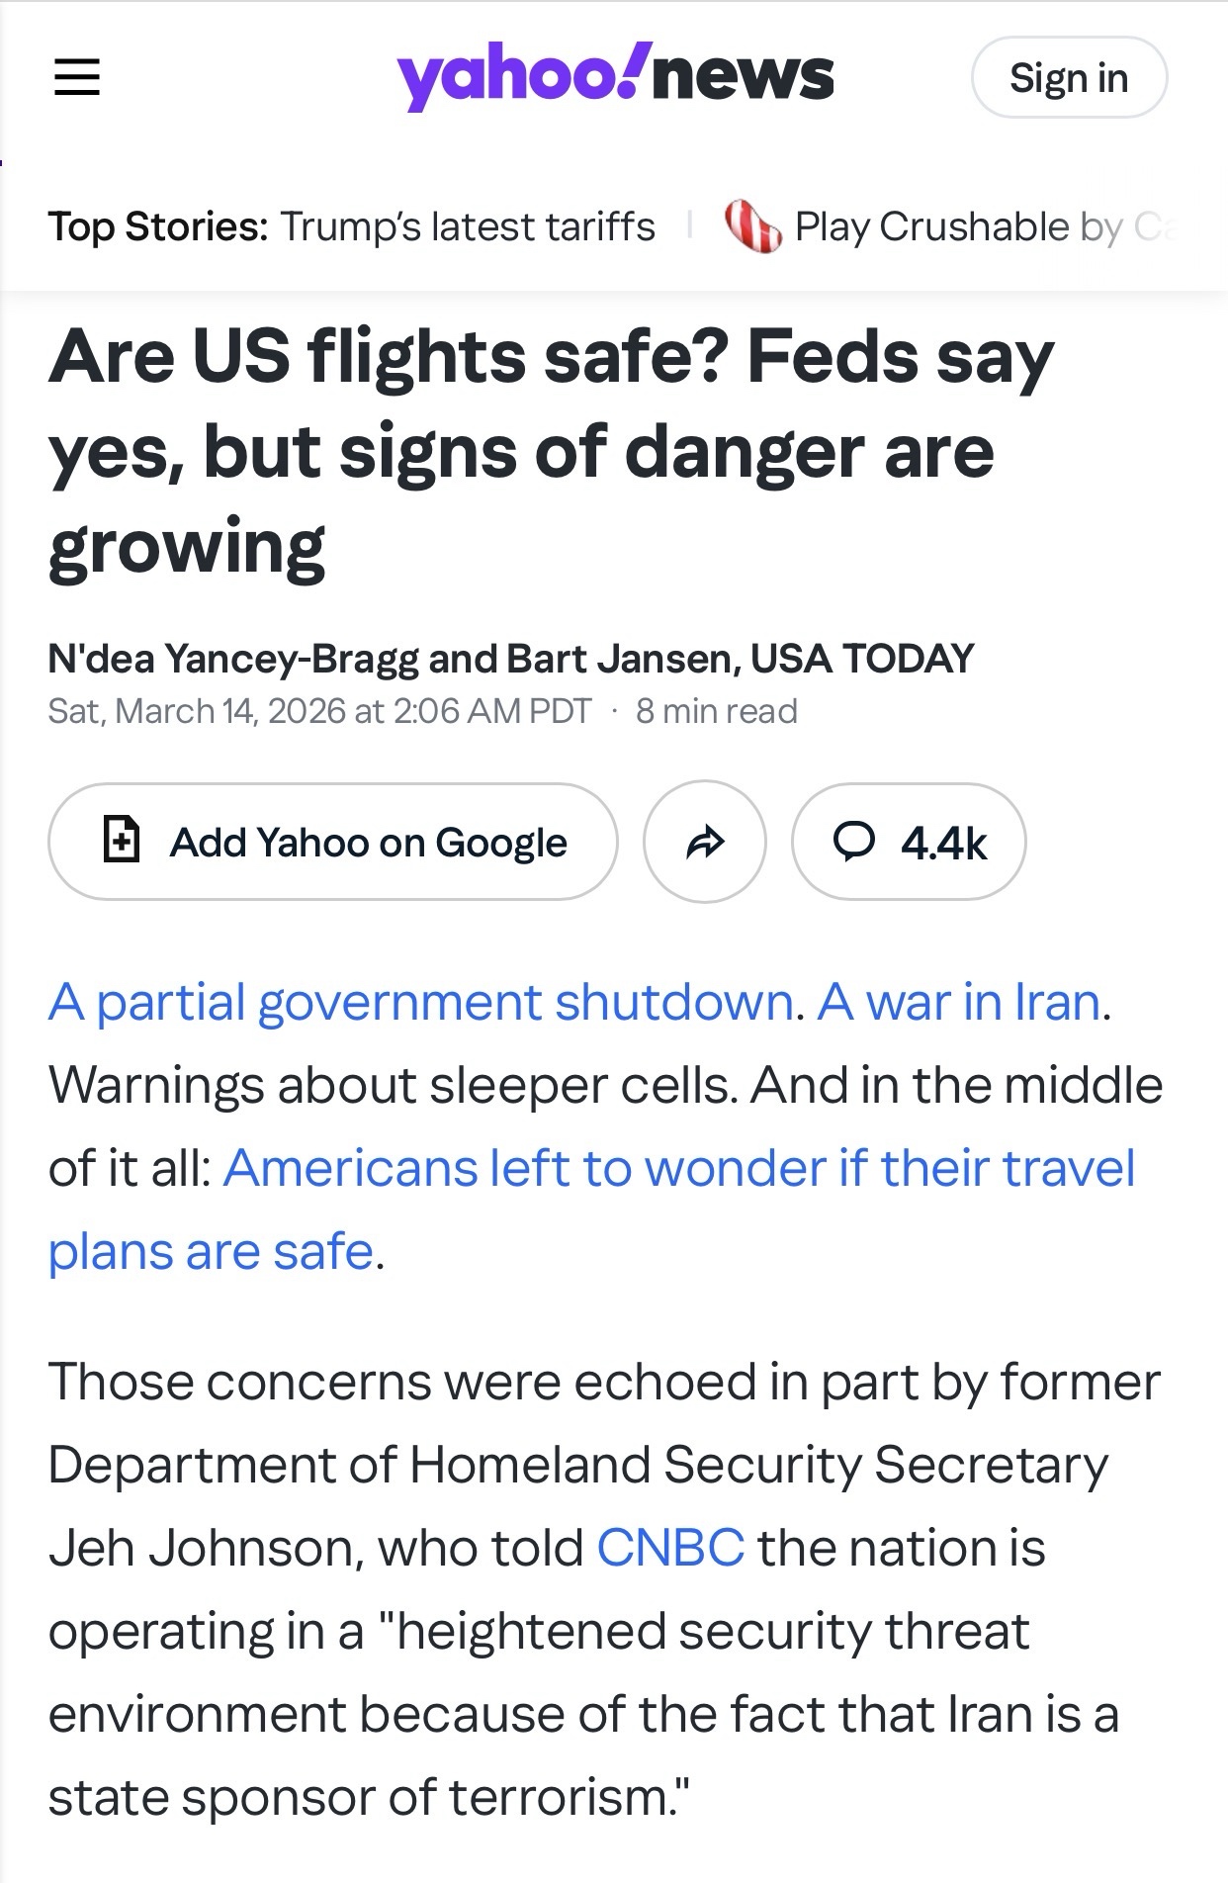1228x1883 pixels.
Task: Tap the document-plus icon beside Add Yahoo
Action: click(122, 842)
